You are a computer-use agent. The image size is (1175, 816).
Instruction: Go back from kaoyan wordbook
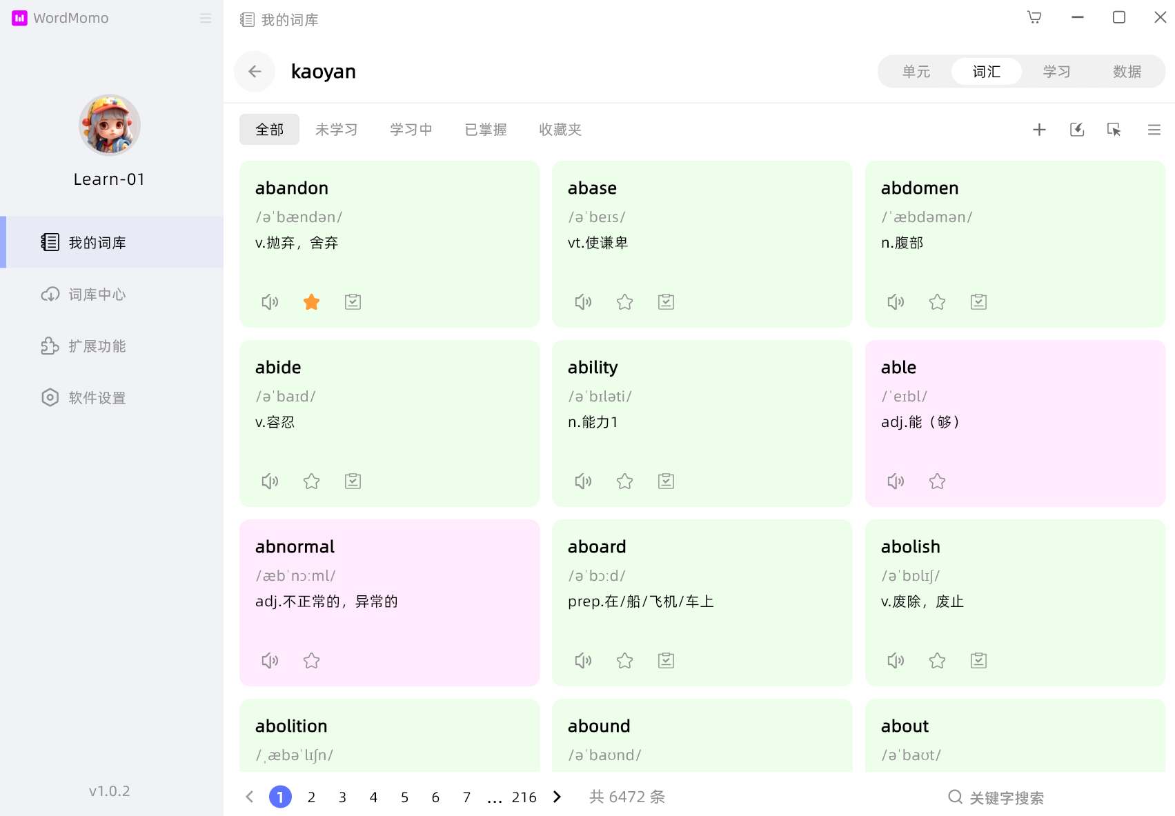(x=255, y=71)
